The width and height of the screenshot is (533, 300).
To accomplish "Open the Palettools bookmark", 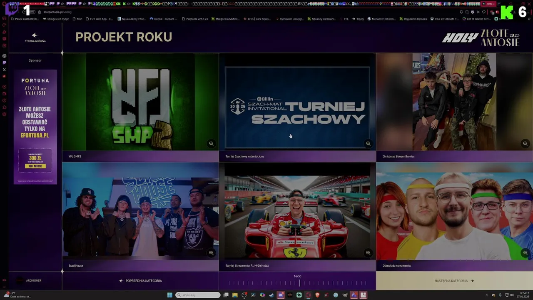I will 195,19.
